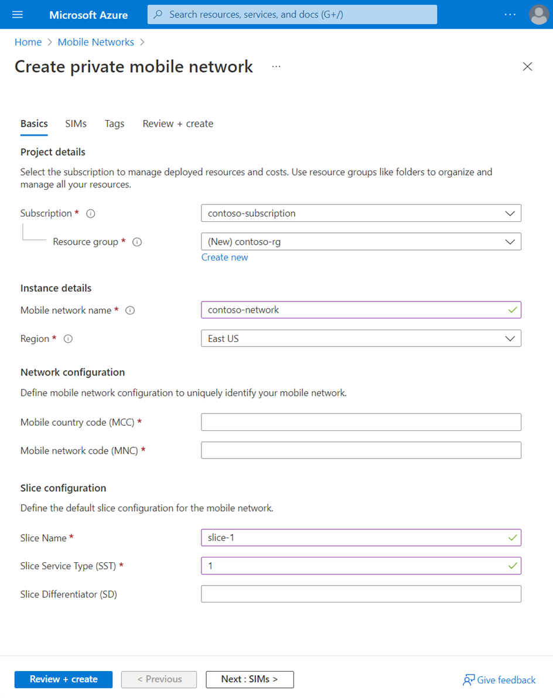553x698 pixels.
Task: Navigate to Mobile Networks via breadcrumb
Action: click(x=95, y=42)
